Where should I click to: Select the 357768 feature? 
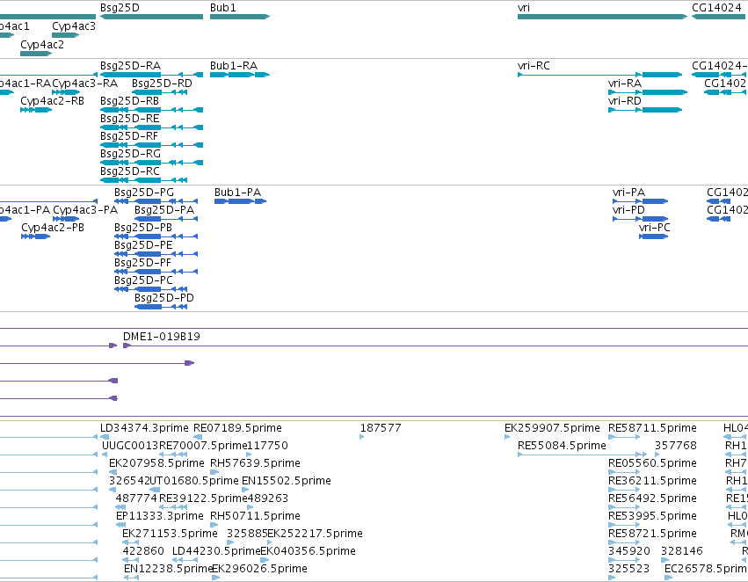(657, 455)
